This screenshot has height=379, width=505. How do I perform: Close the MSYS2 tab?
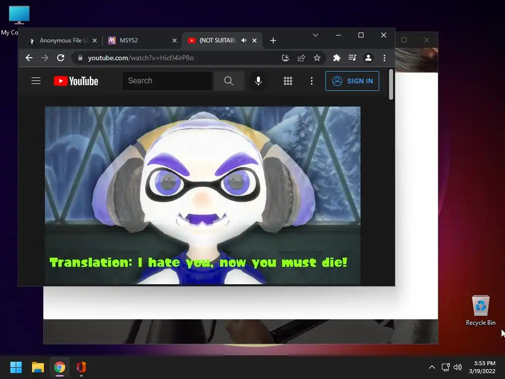[175, 40]
